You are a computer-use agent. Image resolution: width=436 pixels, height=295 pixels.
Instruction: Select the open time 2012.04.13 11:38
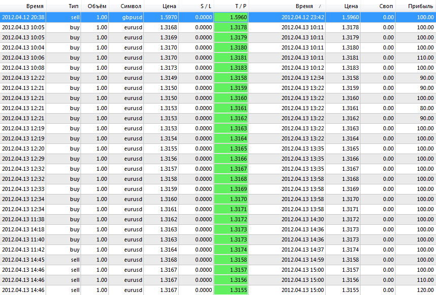23,219
